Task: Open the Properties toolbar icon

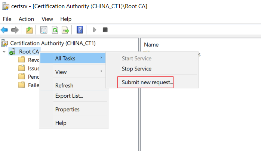Action: (x=44, y=30)
